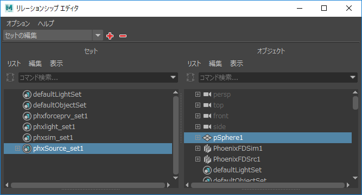Screen dimensions: 362x195
Task: Click the camera icon beside top
Action: point(207,105)
